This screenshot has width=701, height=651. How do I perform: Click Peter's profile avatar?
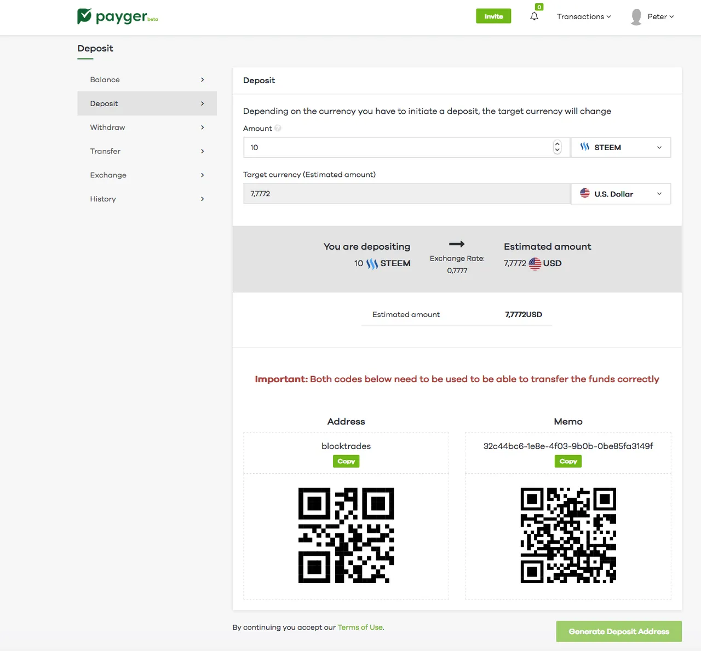(636, 17)
